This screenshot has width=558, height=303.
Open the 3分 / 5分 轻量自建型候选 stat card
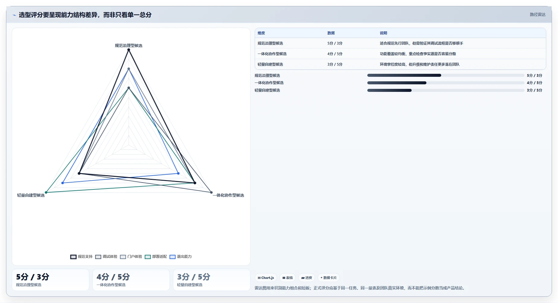click(212, 280)
